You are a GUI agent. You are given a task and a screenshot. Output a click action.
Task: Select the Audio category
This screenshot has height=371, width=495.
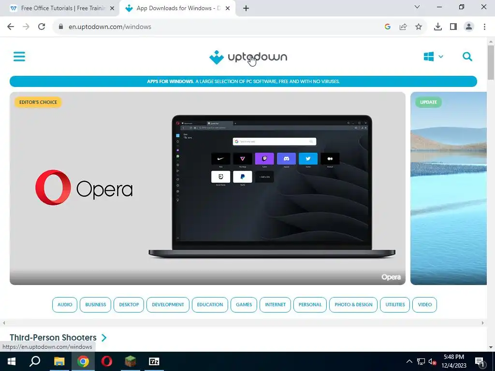coord(65,305)
